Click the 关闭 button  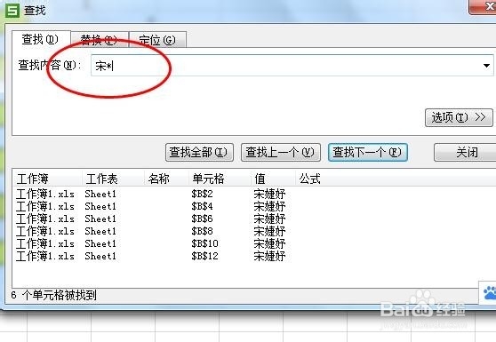point(465,153)
